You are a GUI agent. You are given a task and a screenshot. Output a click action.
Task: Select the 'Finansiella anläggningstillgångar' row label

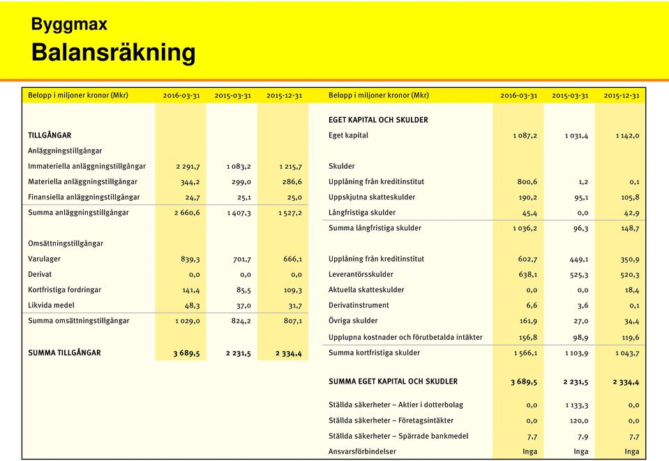click(84, 197)
